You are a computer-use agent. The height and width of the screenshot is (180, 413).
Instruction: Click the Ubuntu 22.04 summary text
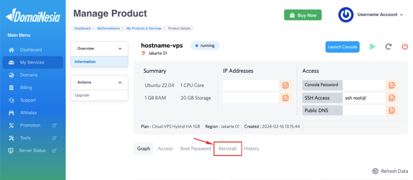point(159,86)
